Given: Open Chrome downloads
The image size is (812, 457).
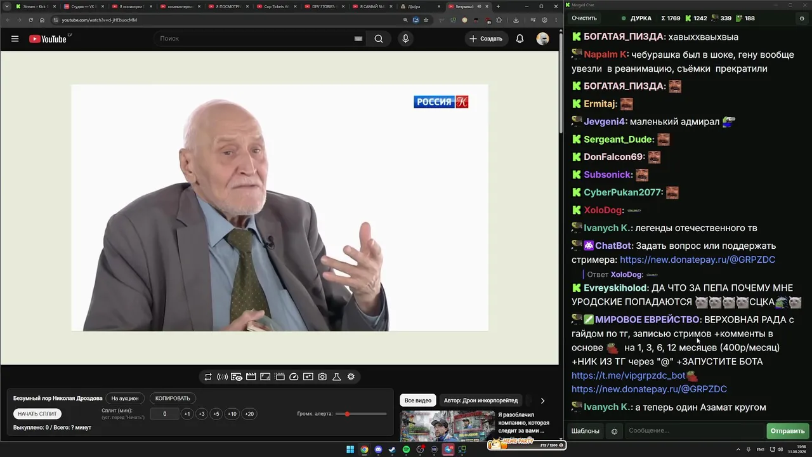Looking at the screenshot, I should tap(515, 20).
